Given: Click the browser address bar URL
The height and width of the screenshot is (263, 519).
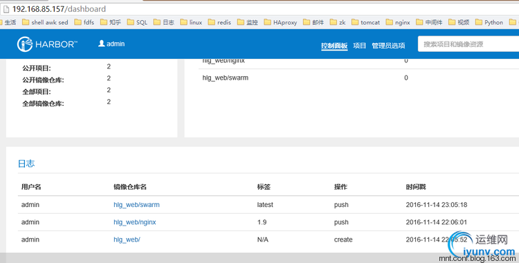Looking at the screenshot, I should 60,9.
